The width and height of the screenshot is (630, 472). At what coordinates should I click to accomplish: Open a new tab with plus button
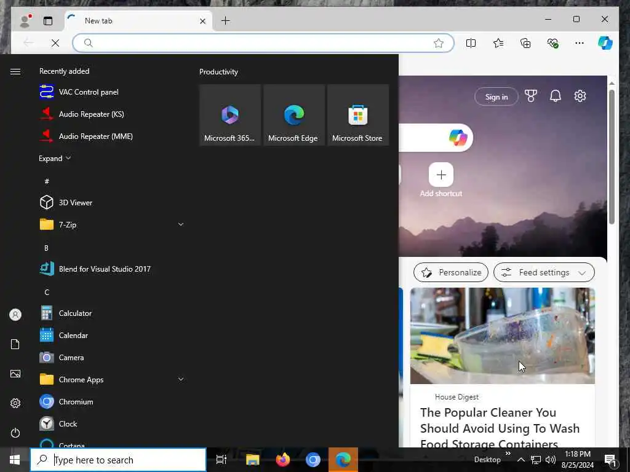[x=226, y=20]
